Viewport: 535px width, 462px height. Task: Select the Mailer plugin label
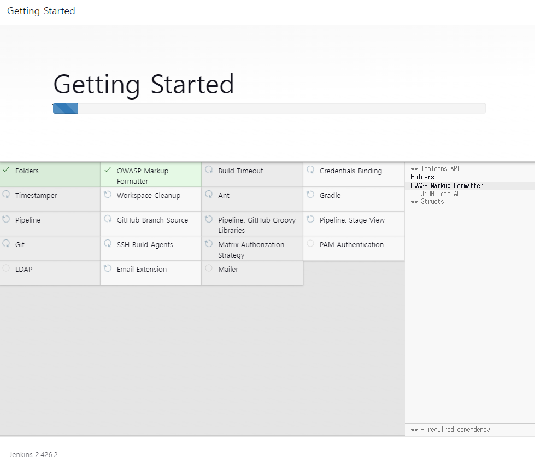click(228, 269)
